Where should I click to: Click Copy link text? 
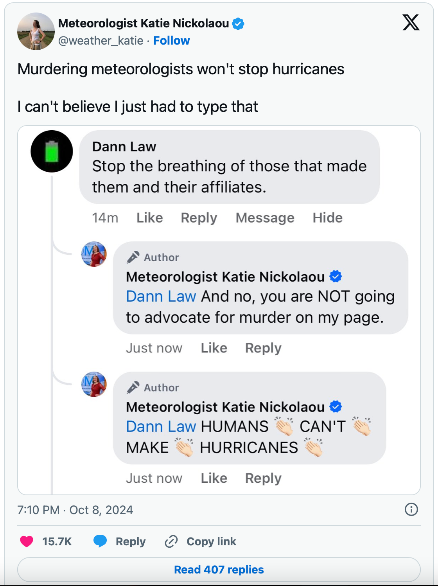click(x=211, y=541)
